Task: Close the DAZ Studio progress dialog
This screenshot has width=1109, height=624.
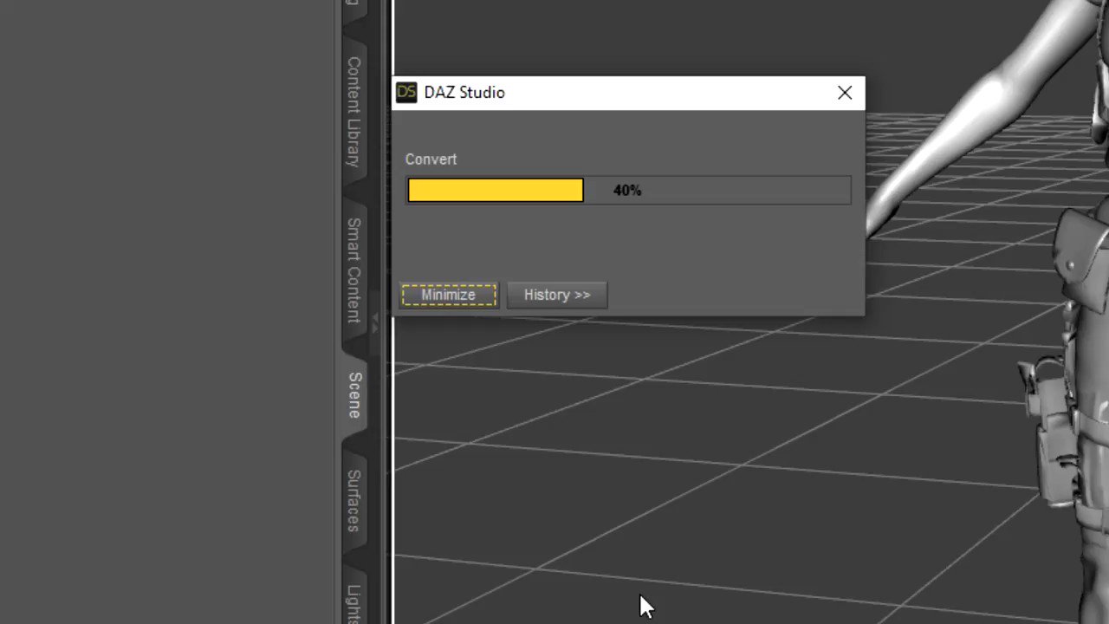Action: (845, 93)
